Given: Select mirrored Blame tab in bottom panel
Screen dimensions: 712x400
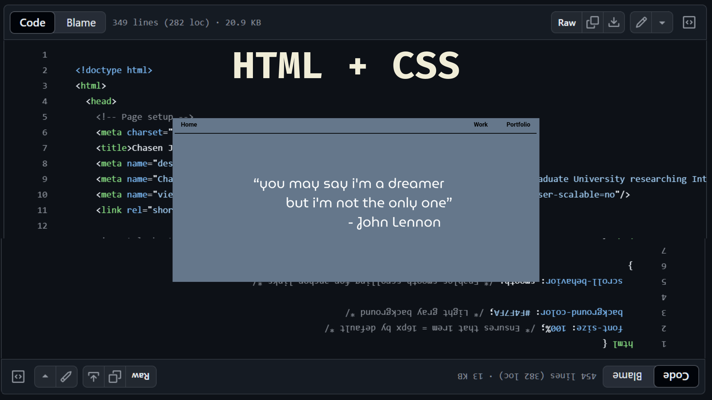Looking at the screenshot, I should tap(627, 376).
